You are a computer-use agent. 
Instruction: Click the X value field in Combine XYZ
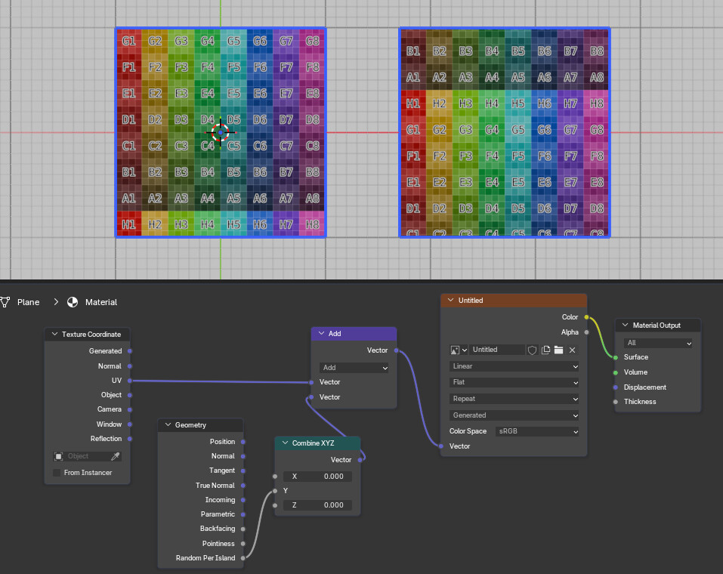317,477
